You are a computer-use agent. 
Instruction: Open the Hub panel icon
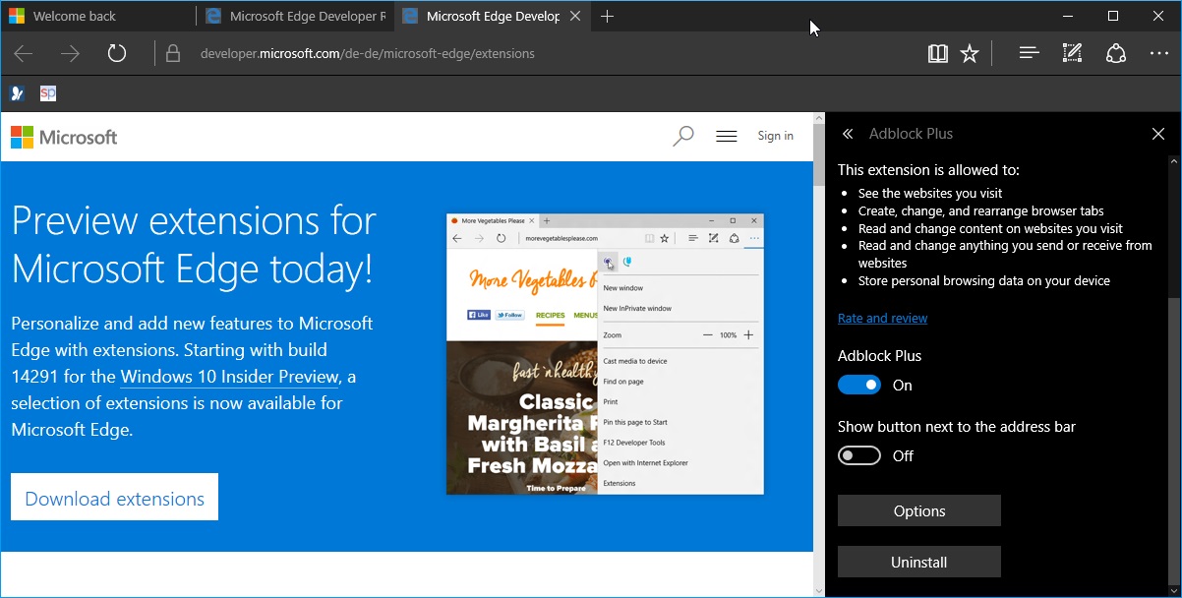click(x=1030, y=53)
